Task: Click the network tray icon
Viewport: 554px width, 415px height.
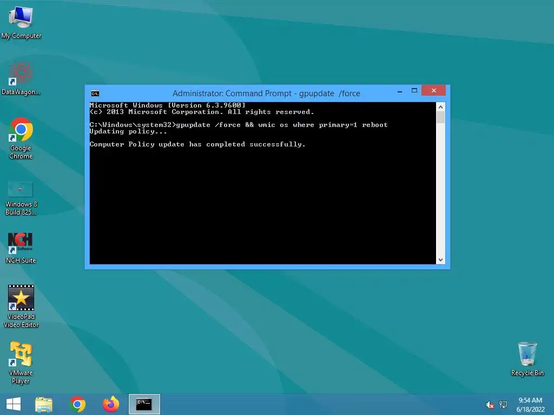Action: [503, 405]
